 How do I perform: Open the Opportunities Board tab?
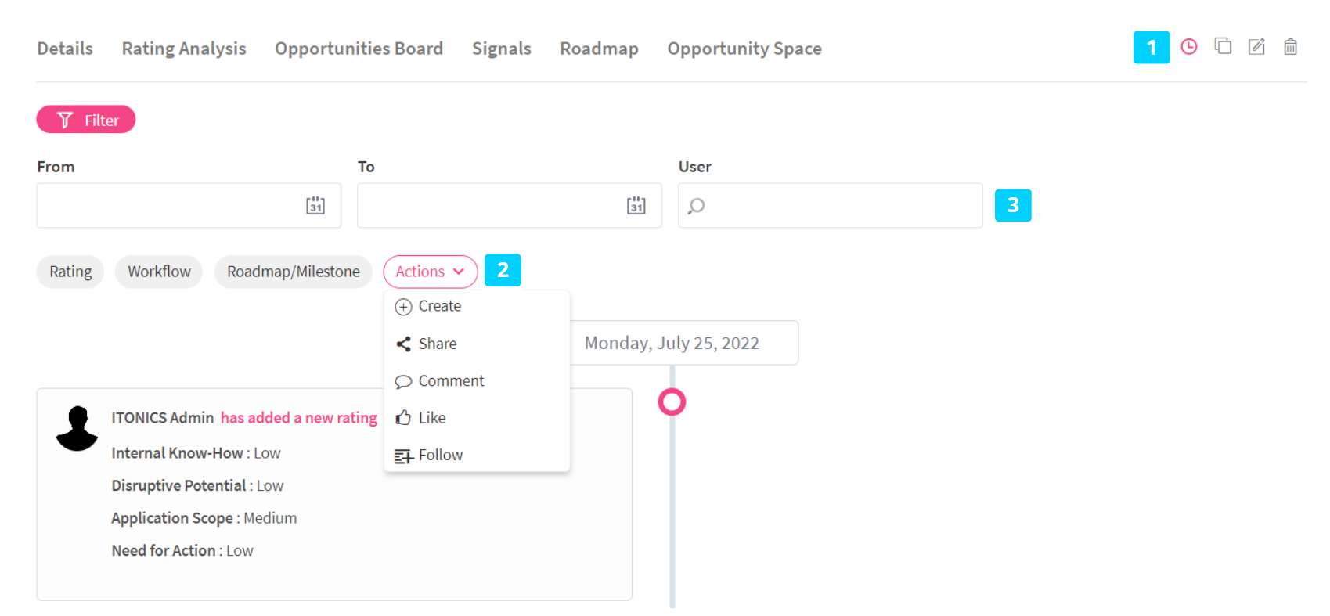coord(359,49)
